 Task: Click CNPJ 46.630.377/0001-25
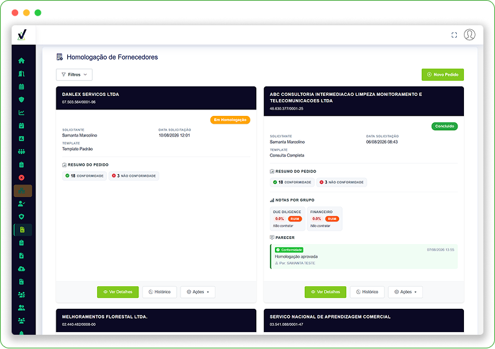[x=287, y=109]
